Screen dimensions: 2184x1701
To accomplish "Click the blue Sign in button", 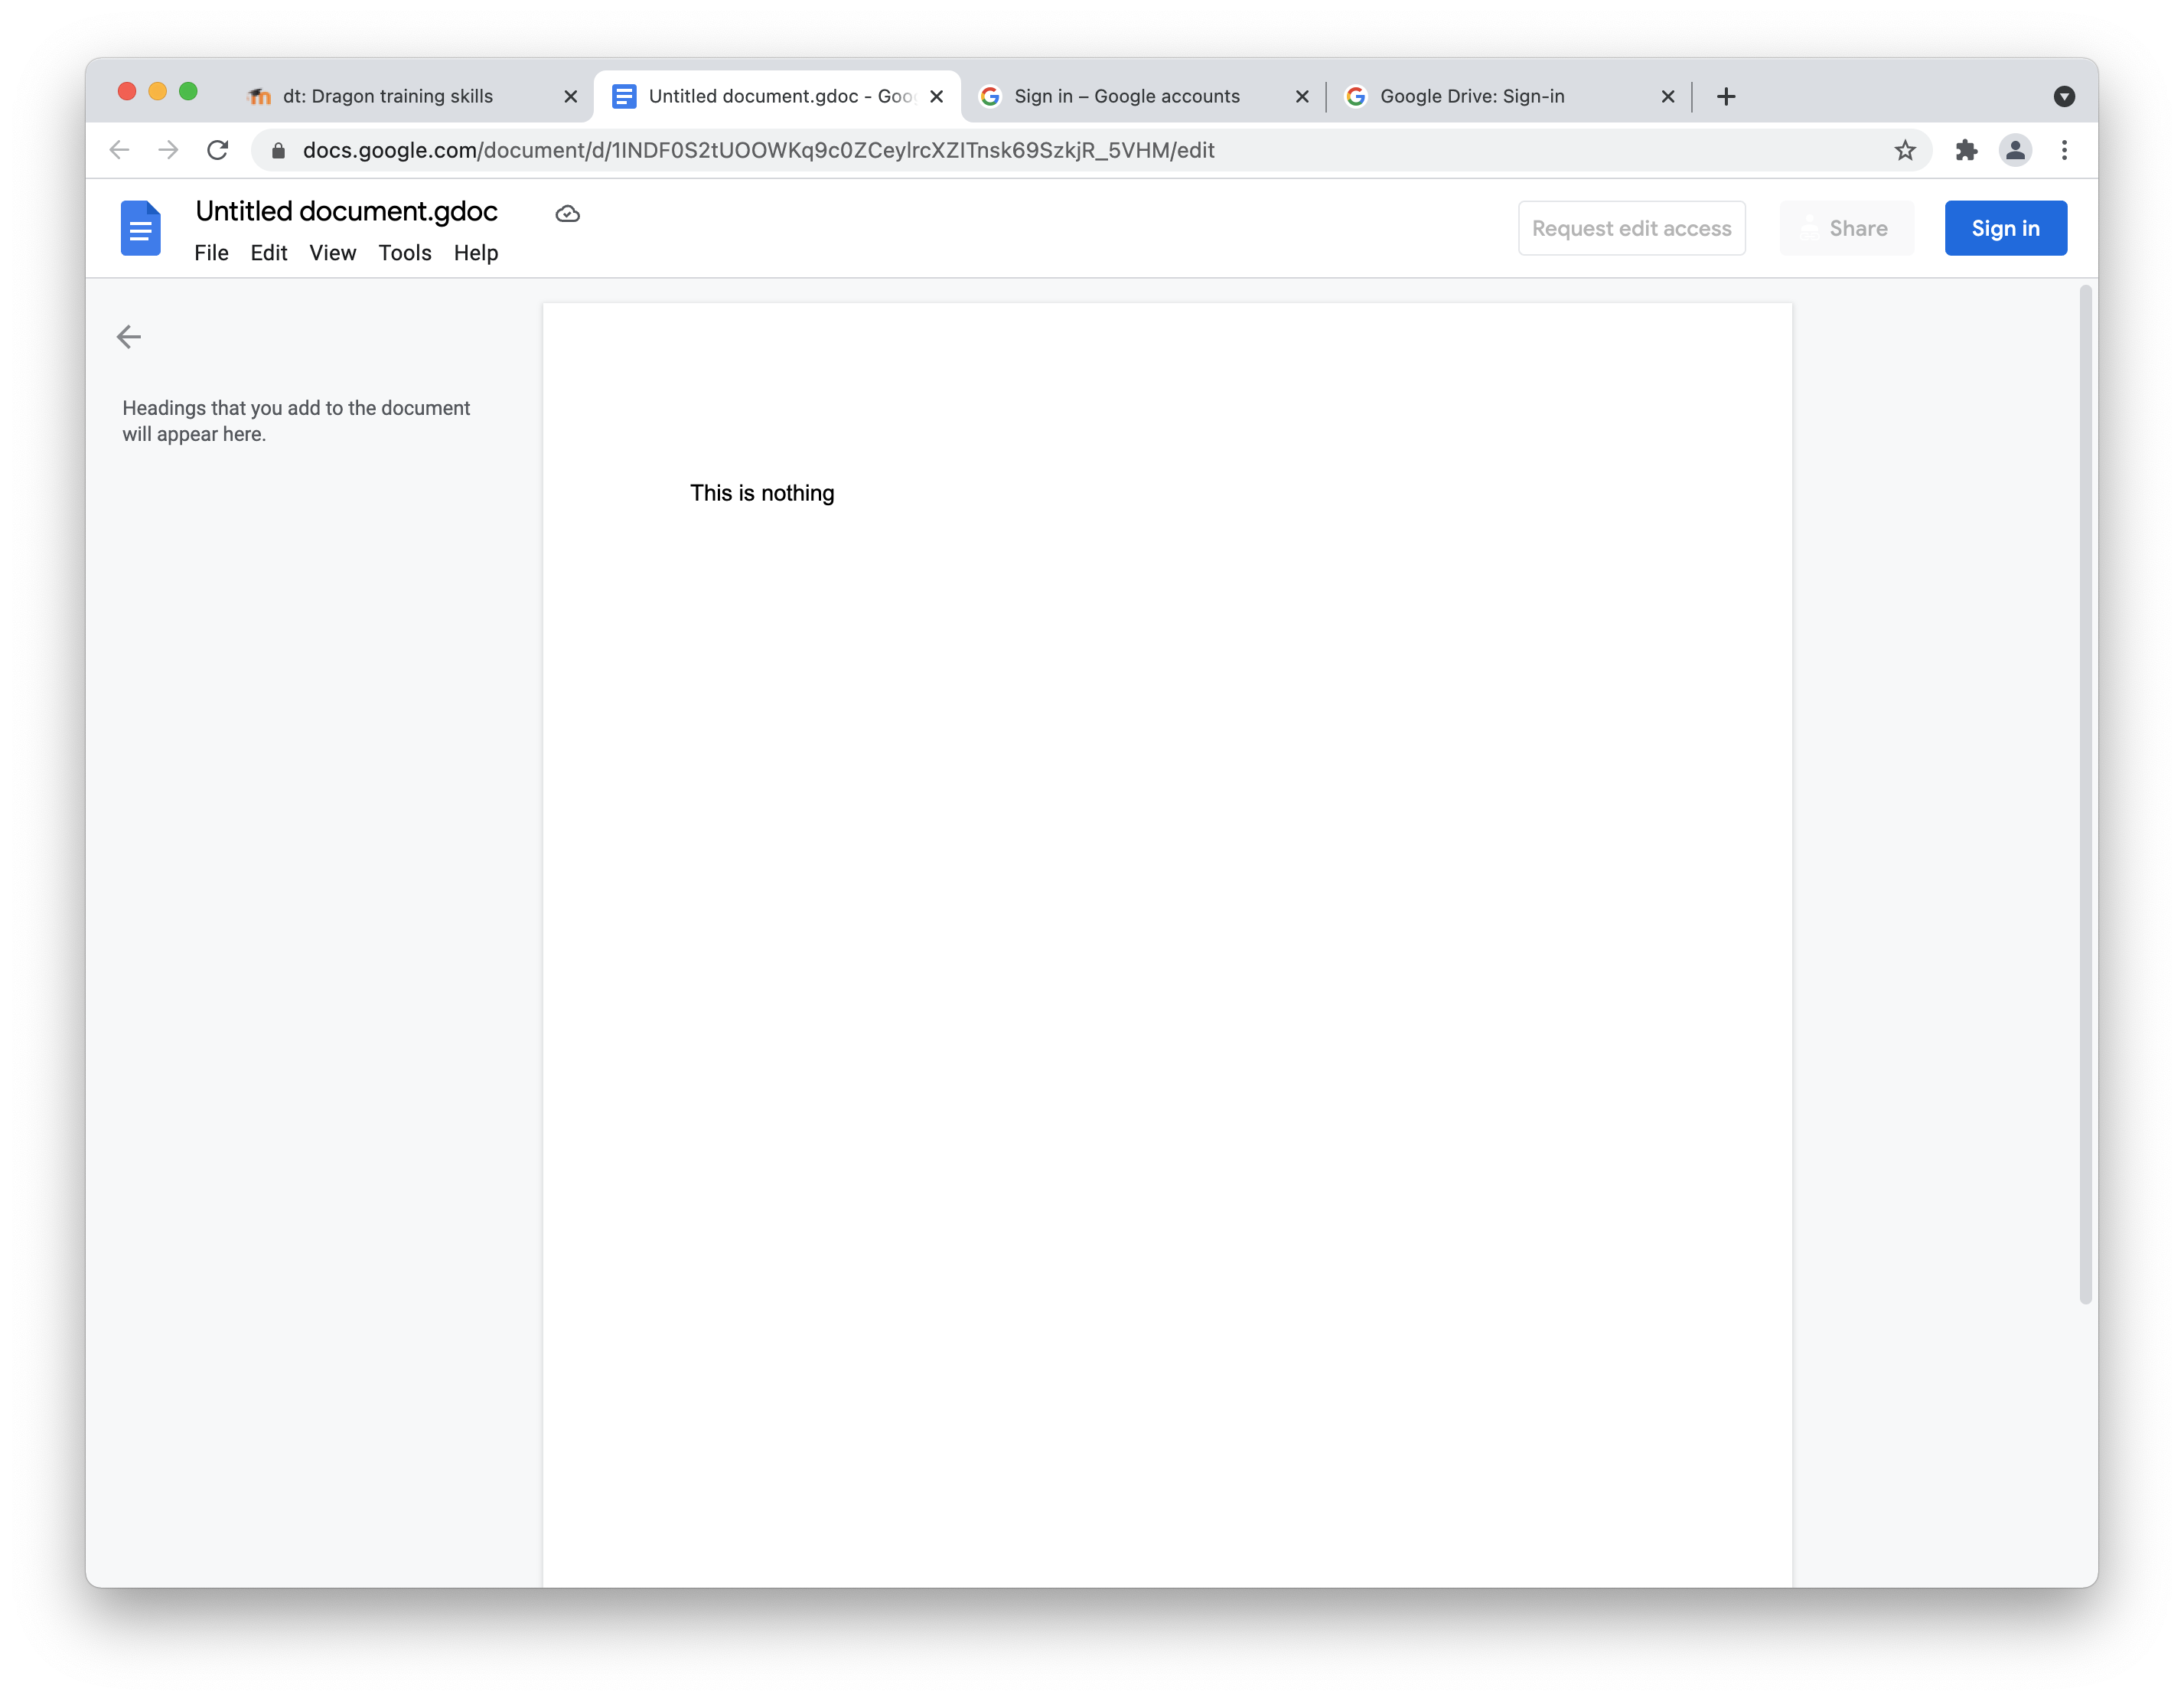I will pos(2005,228).
